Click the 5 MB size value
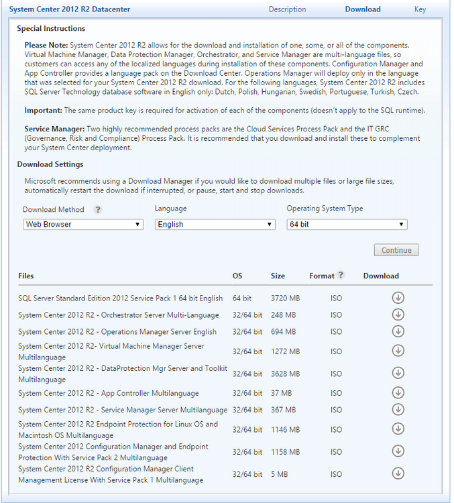Screen dimensions: 454x503 [279, 474]
